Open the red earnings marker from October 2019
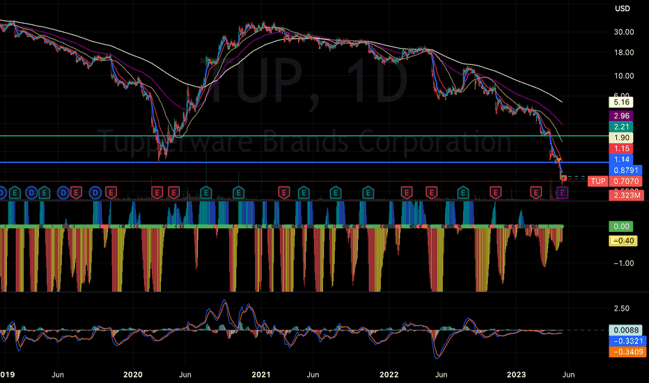Viewport: 649px width, 383px height. [111, 192]
